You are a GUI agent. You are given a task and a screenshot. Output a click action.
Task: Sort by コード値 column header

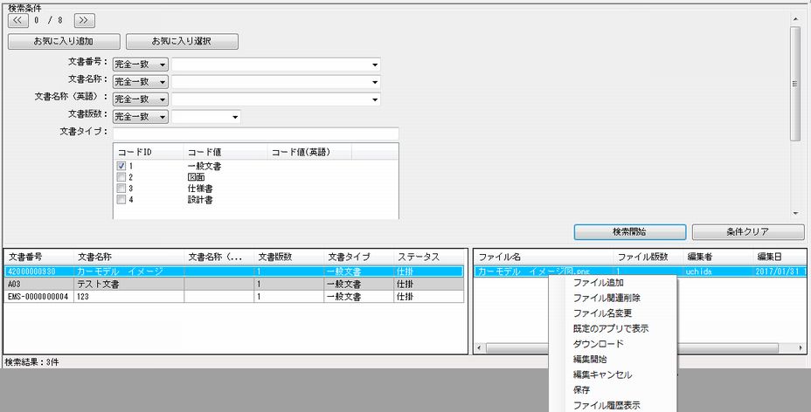pos(225,152)
